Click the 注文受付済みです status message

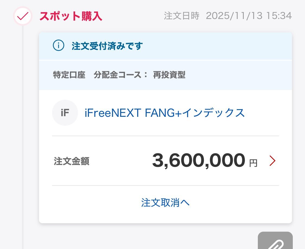(107, 46)
